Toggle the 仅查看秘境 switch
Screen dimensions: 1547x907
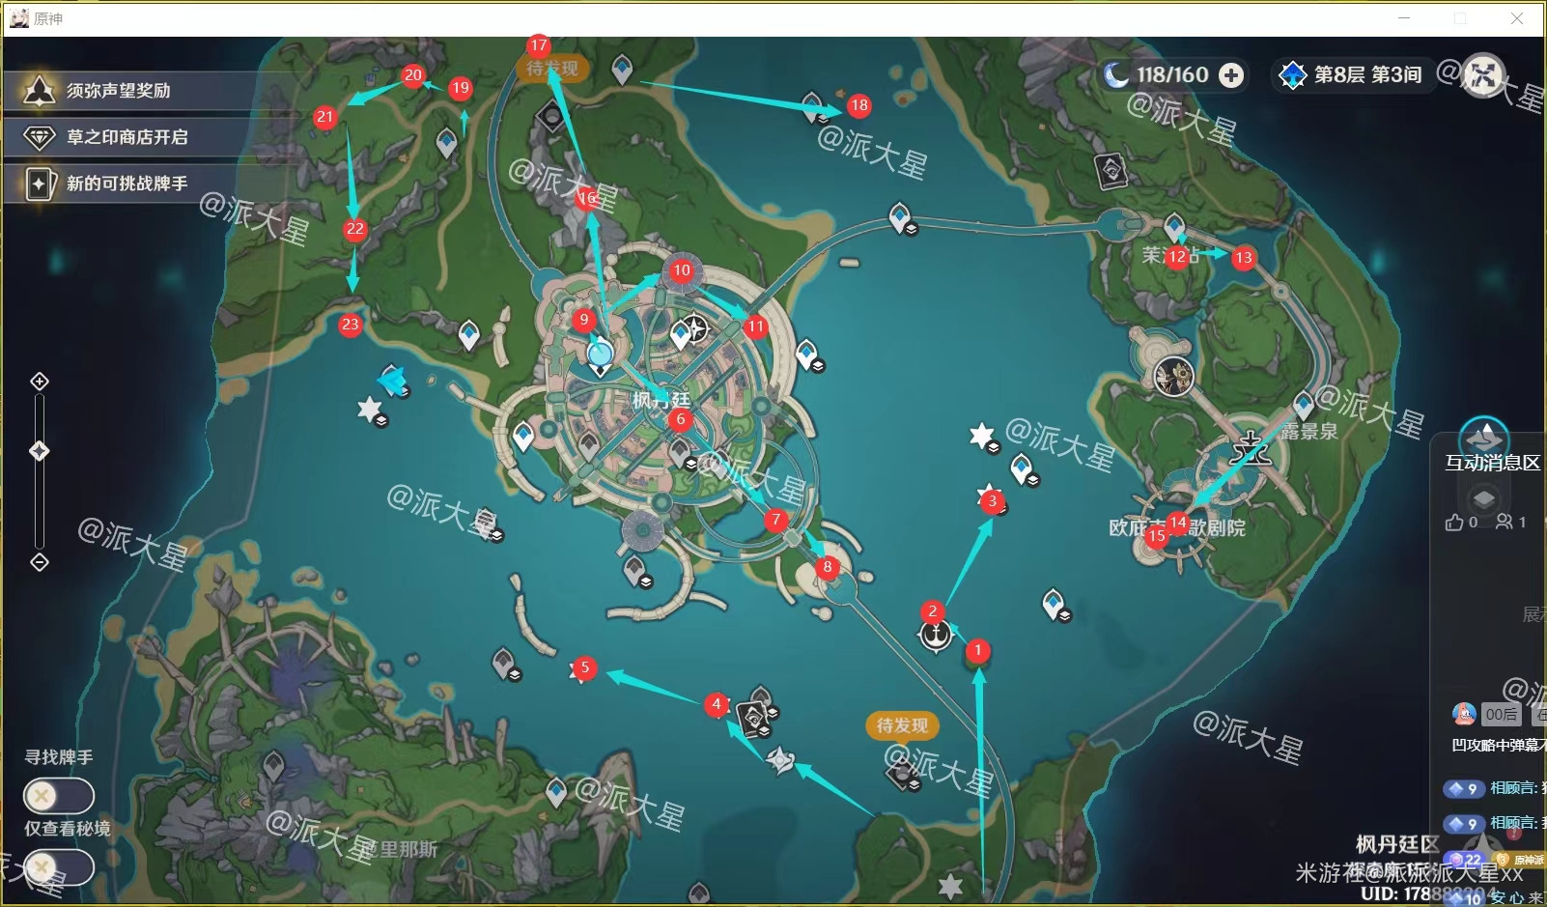(x=59, y=866)
